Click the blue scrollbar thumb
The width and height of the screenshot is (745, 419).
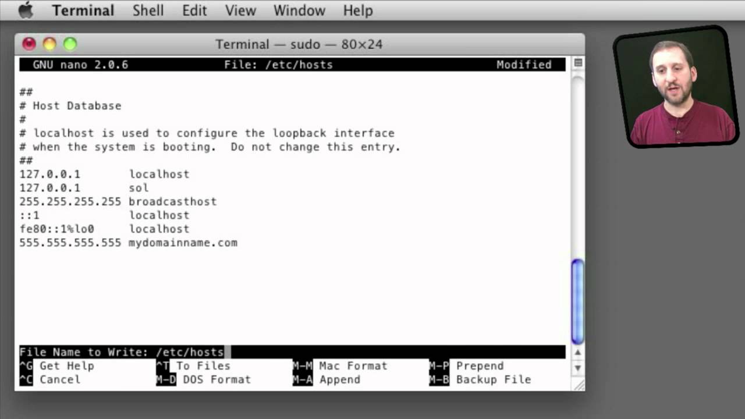click(x=577, y=301)
